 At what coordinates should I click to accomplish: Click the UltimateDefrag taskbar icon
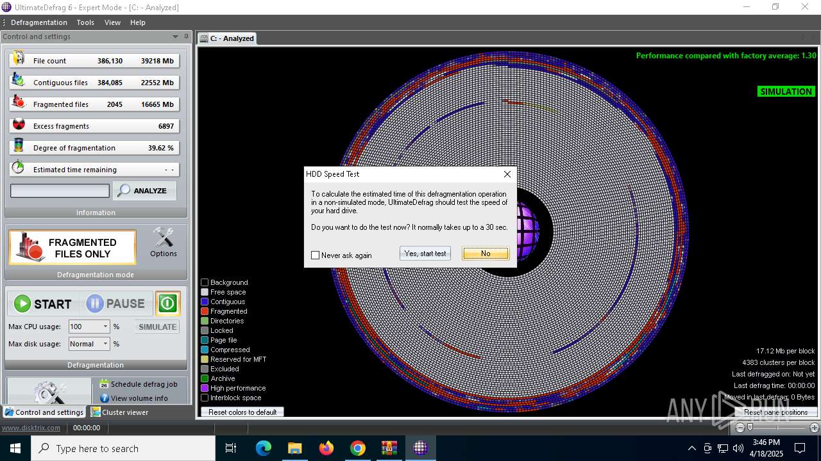421,448
